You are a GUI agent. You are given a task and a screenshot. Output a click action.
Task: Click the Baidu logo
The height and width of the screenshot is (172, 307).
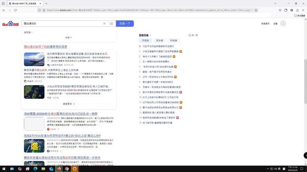(10, 24)
